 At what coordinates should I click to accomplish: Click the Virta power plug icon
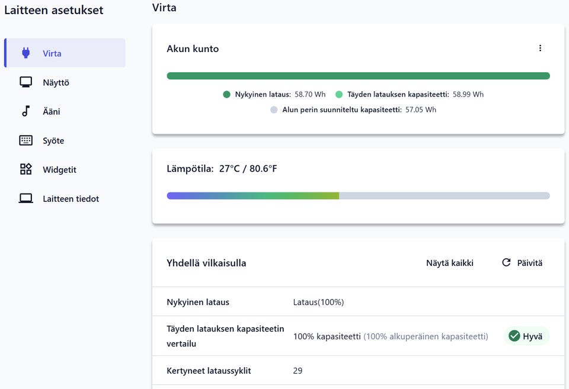[25, 53]
